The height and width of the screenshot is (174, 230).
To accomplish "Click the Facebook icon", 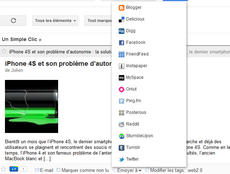I will pos(122,43).
